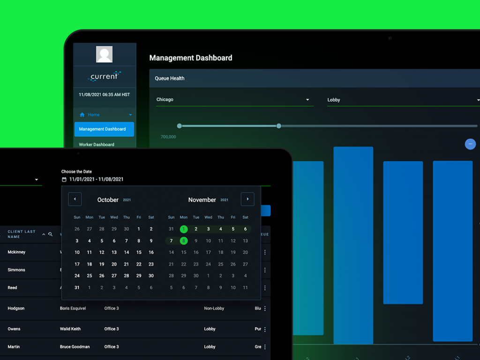Click the date range input field
This screenshot has height=360, width=480.
pos(166,180)
